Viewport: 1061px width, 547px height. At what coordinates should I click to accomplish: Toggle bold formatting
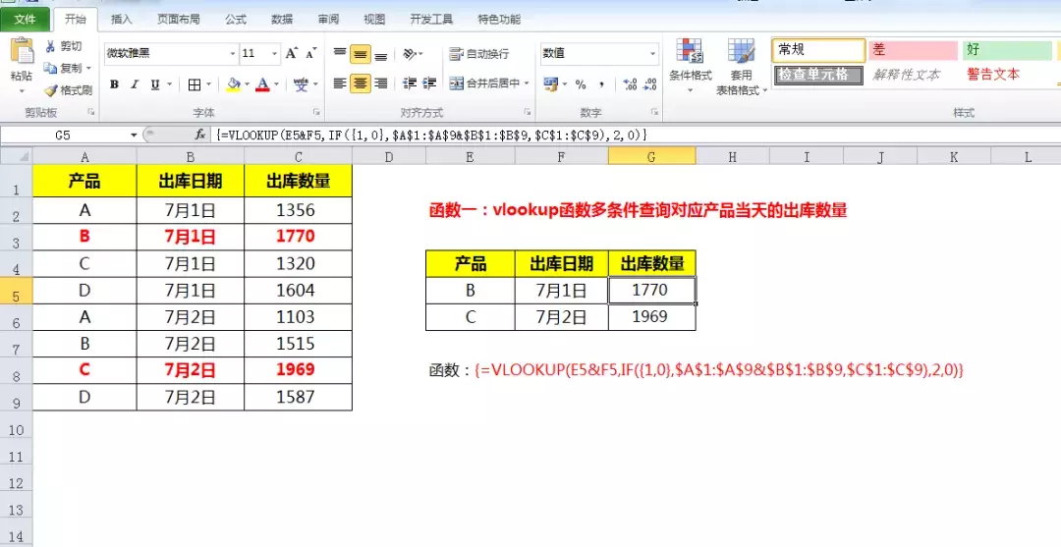(114, 84)
